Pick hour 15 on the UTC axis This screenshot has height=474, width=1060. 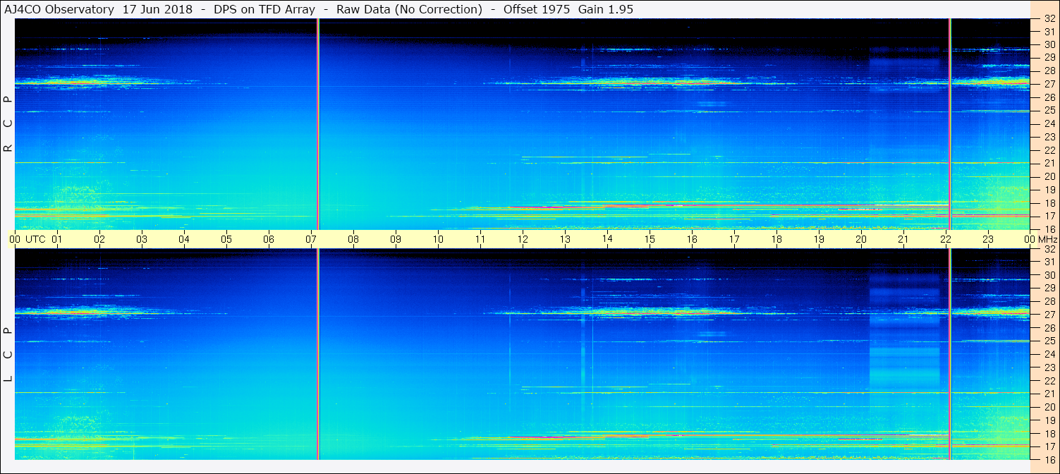(x=650, y=239)
